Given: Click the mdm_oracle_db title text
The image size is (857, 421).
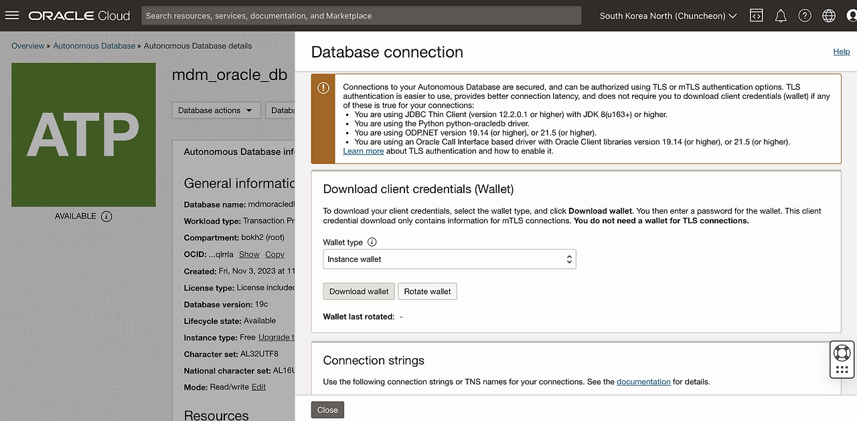Looking at the screenshot, I should pyautogui.click(x=230, y=75).
